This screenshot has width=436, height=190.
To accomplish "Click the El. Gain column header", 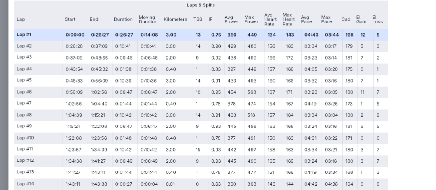I will (x=361, y=19).
